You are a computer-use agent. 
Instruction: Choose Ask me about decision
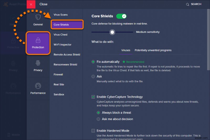click(98, 119)
